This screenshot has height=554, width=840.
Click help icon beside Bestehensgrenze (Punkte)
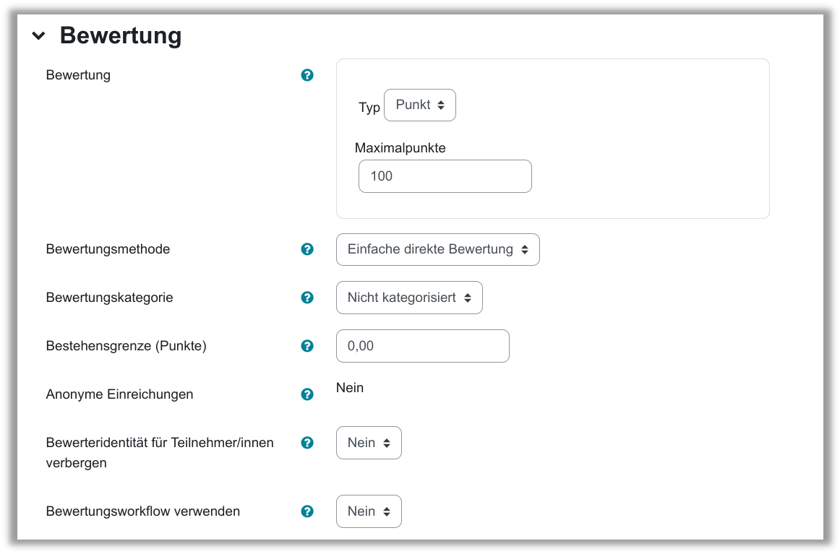pos(307,346)
